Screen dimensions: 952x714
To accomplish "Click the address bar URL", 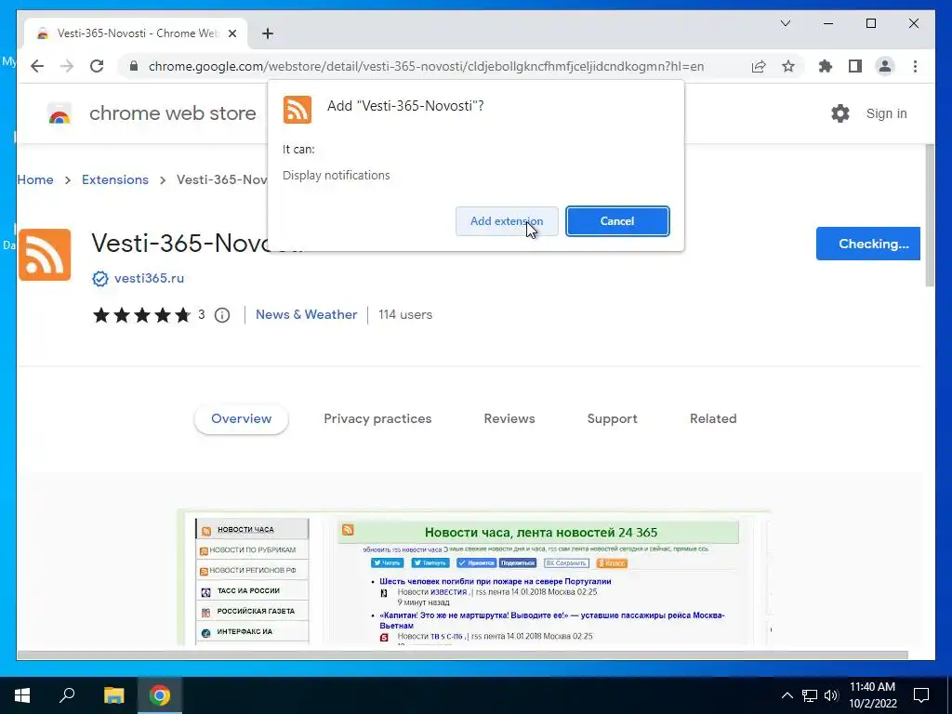I will 426,66.
